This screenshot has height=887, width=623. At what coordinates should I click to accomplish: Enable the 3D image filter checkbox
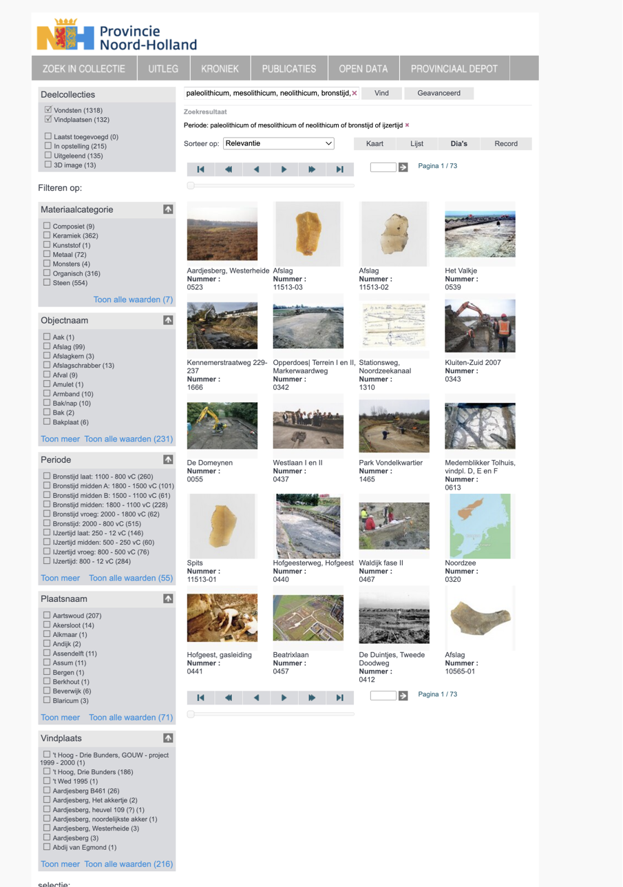click(48, 165)
